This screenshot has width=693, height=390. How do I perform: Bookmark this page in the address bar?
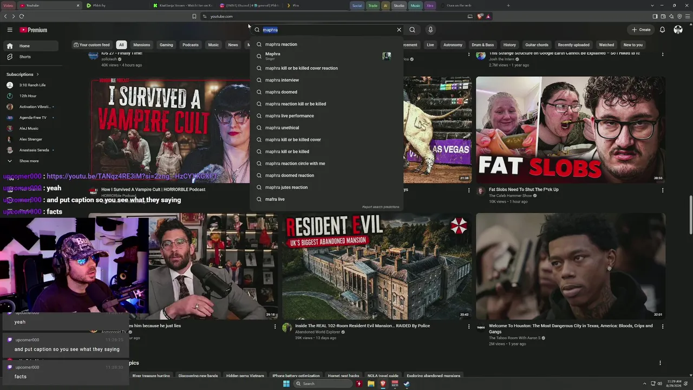click(x=194, y=16)
